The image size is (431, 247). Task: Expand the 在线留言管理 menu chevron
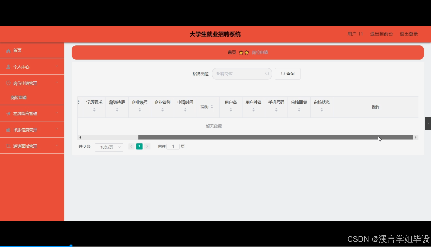57,113
